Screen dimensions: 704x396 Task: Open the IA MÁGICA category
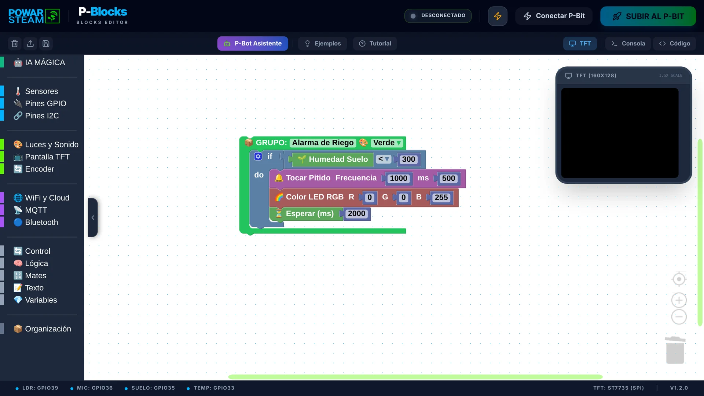pos(39,63)
